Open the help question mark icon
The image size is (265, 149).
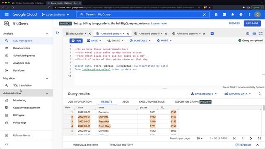tap(241, 14)
